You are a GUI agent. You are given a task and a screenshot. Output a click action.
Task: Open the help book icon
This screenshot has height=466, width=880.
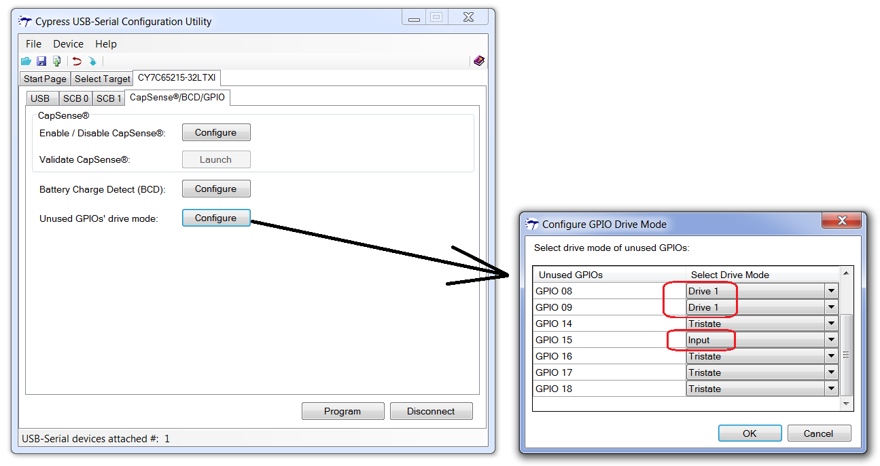479,61
